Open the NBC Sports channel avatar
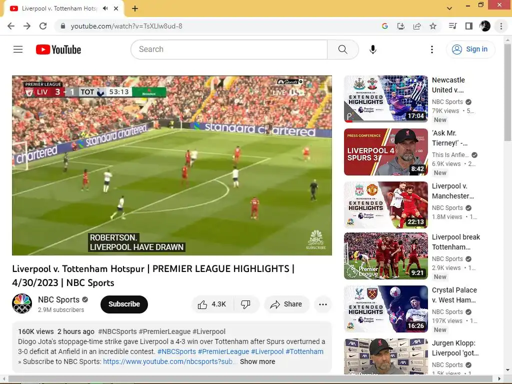The image size is (512, 384). pos(22,303)
